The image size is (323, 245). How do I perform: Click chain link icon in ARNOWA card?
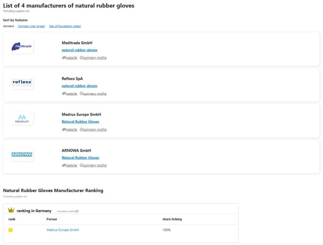[x=64, y=165]
